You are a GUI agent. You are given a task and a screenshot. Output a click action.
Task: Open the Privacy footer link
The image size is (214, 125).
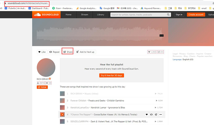(x=182, y=54)
